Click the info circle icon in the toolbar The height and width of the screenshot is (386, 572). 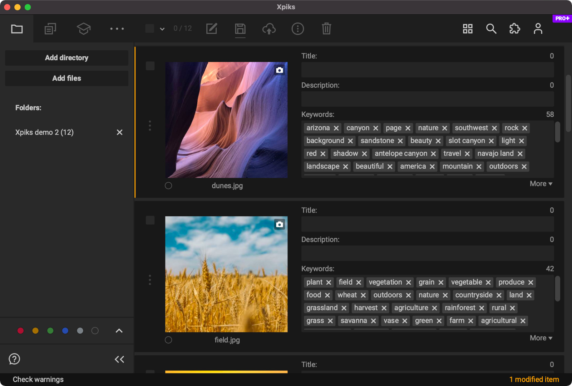point(298,29)
